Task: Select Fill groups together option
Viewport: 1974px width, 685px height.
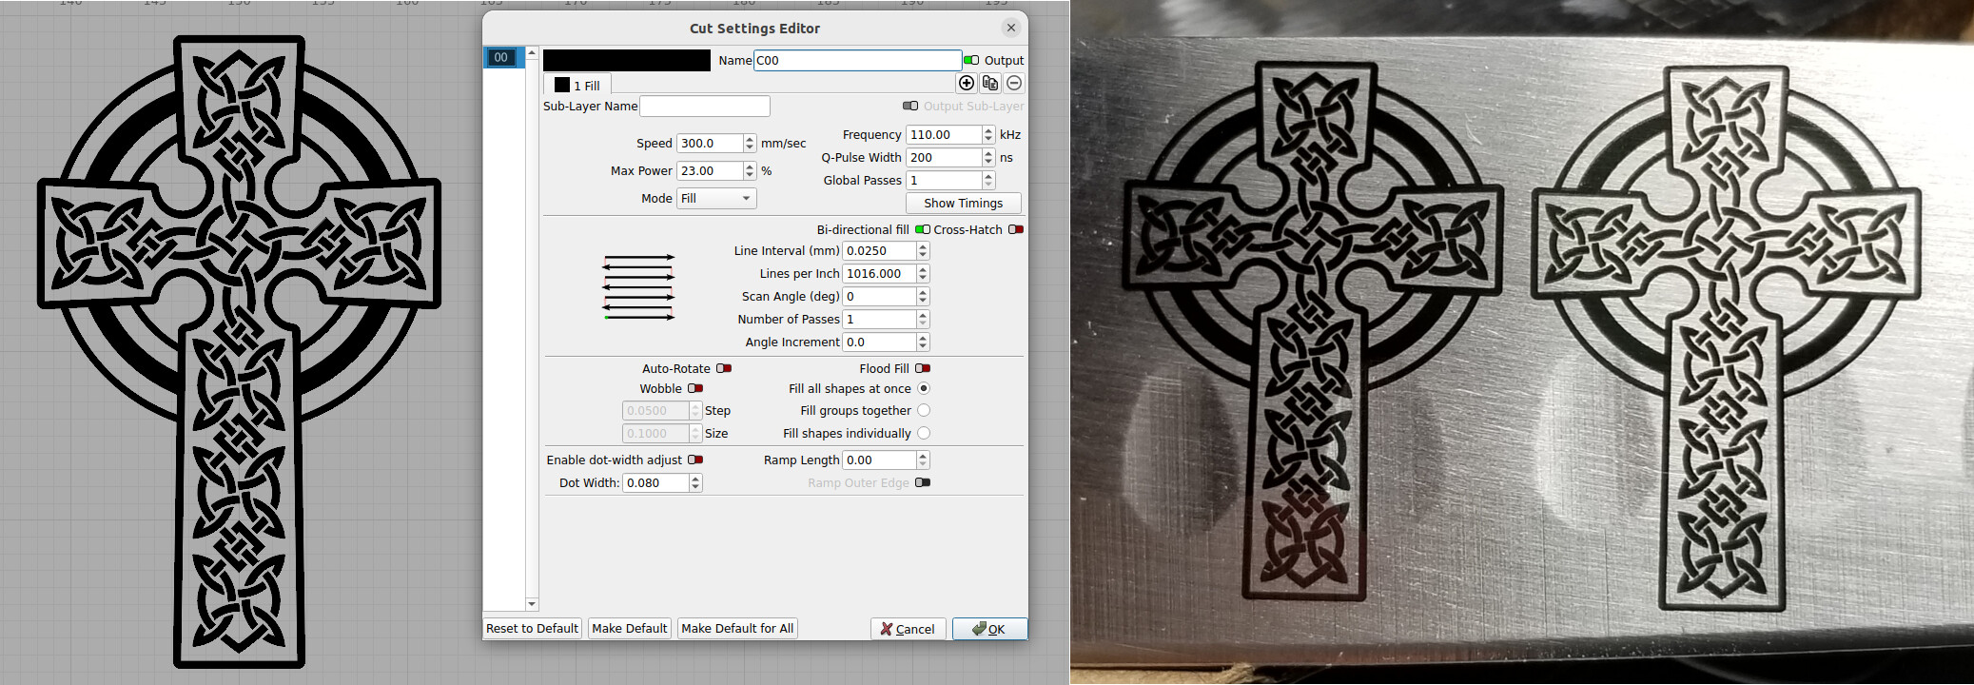Action: tap(924, 410)
